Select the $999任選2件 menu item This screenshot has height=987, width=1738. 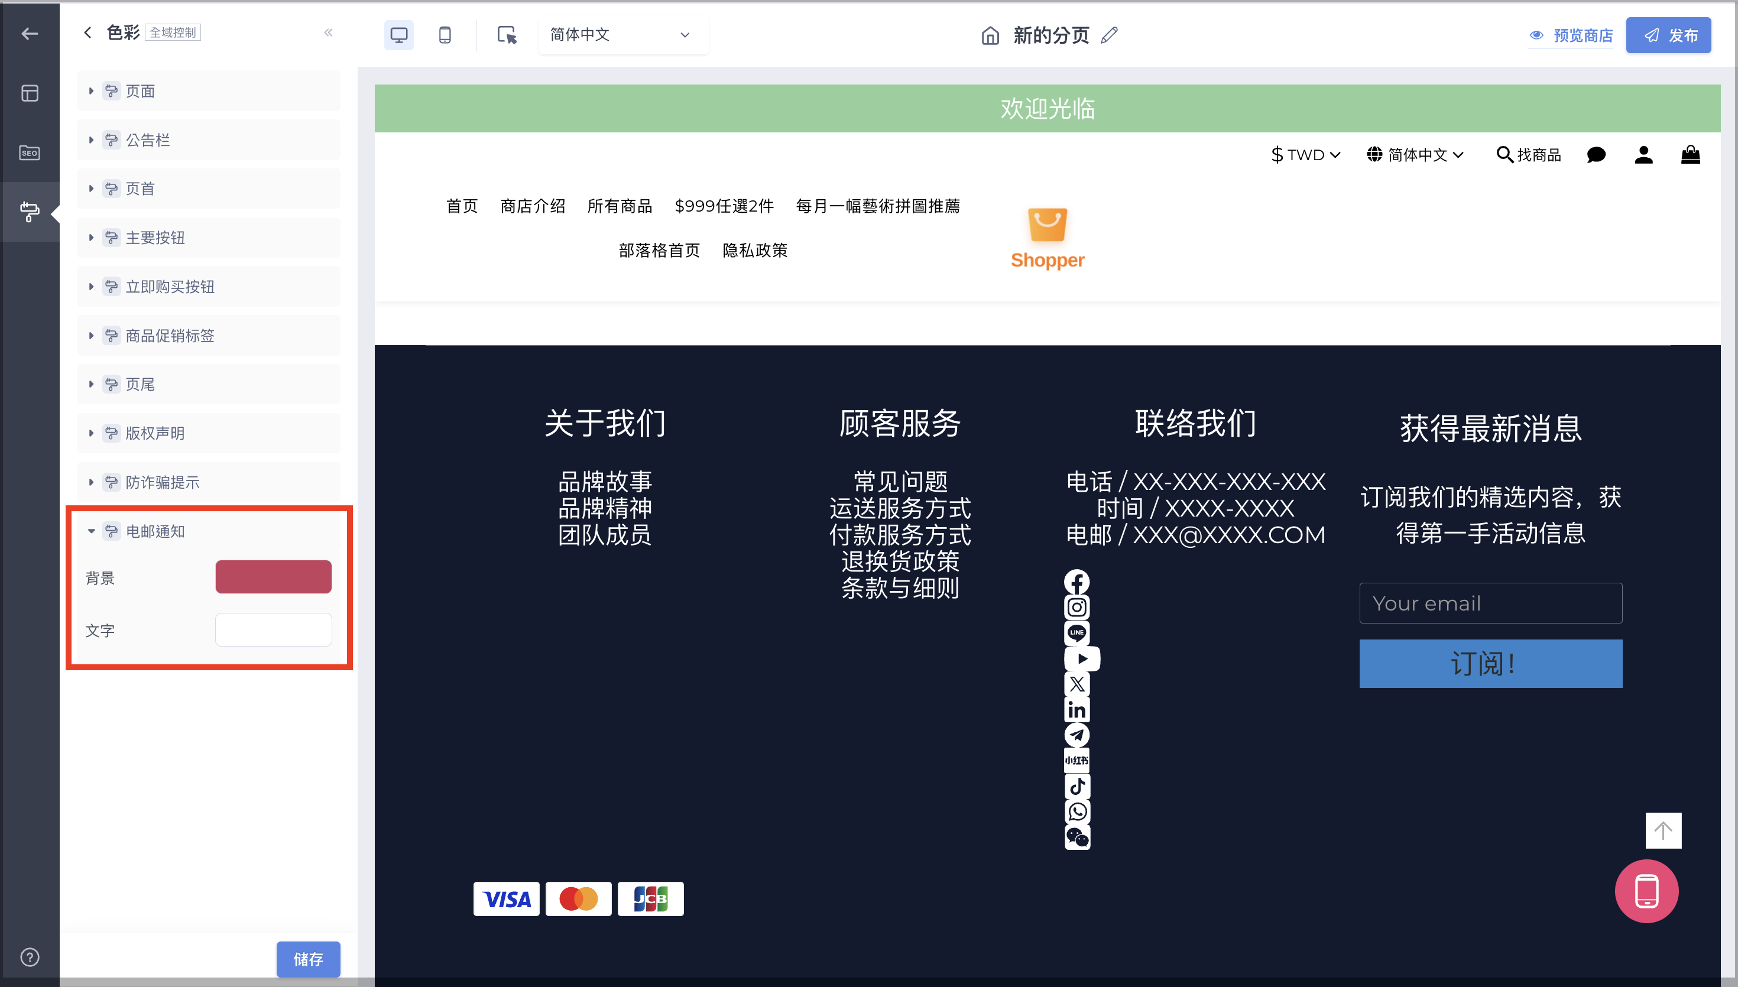coord(724,206)
